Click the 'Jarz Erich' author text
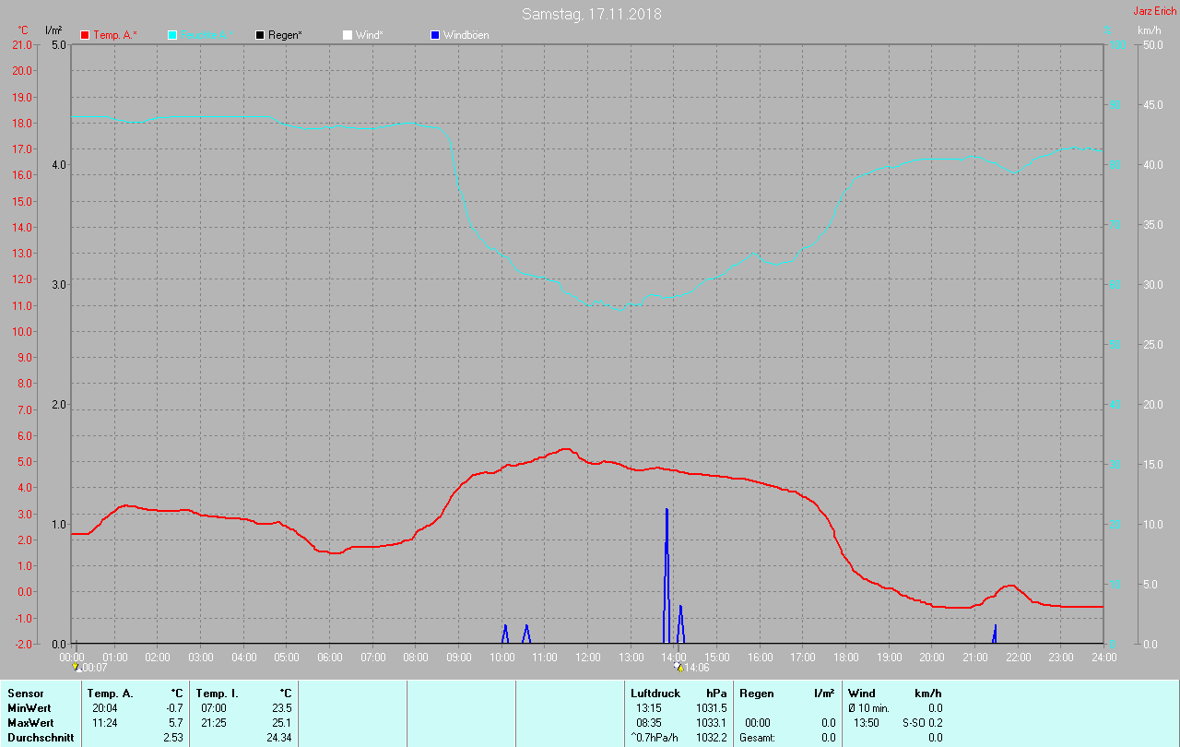Image resolution: width=1180 pixels, height=747 pixels. tap(1154, 11)
